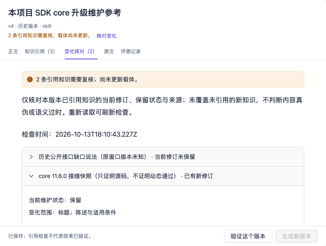Switch to the 正文 tab
This screenshot has width=326, height=246.
pos(13,51)
